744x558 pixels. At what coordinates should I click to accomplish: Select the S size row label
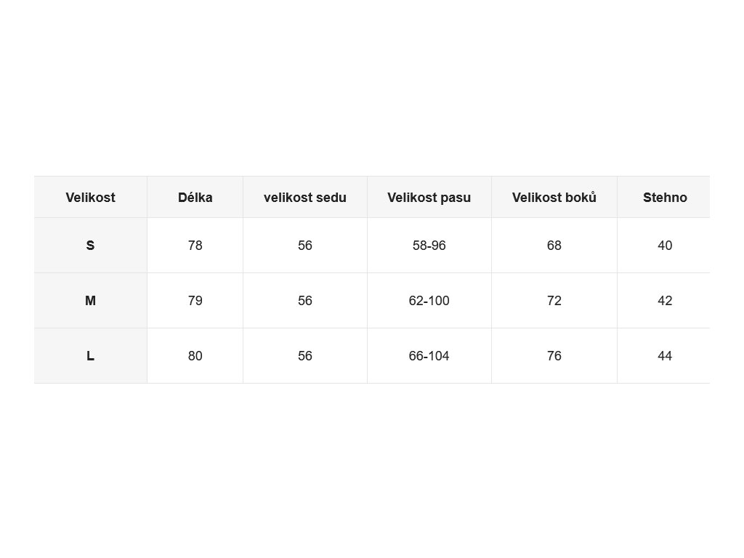[90, 246]
